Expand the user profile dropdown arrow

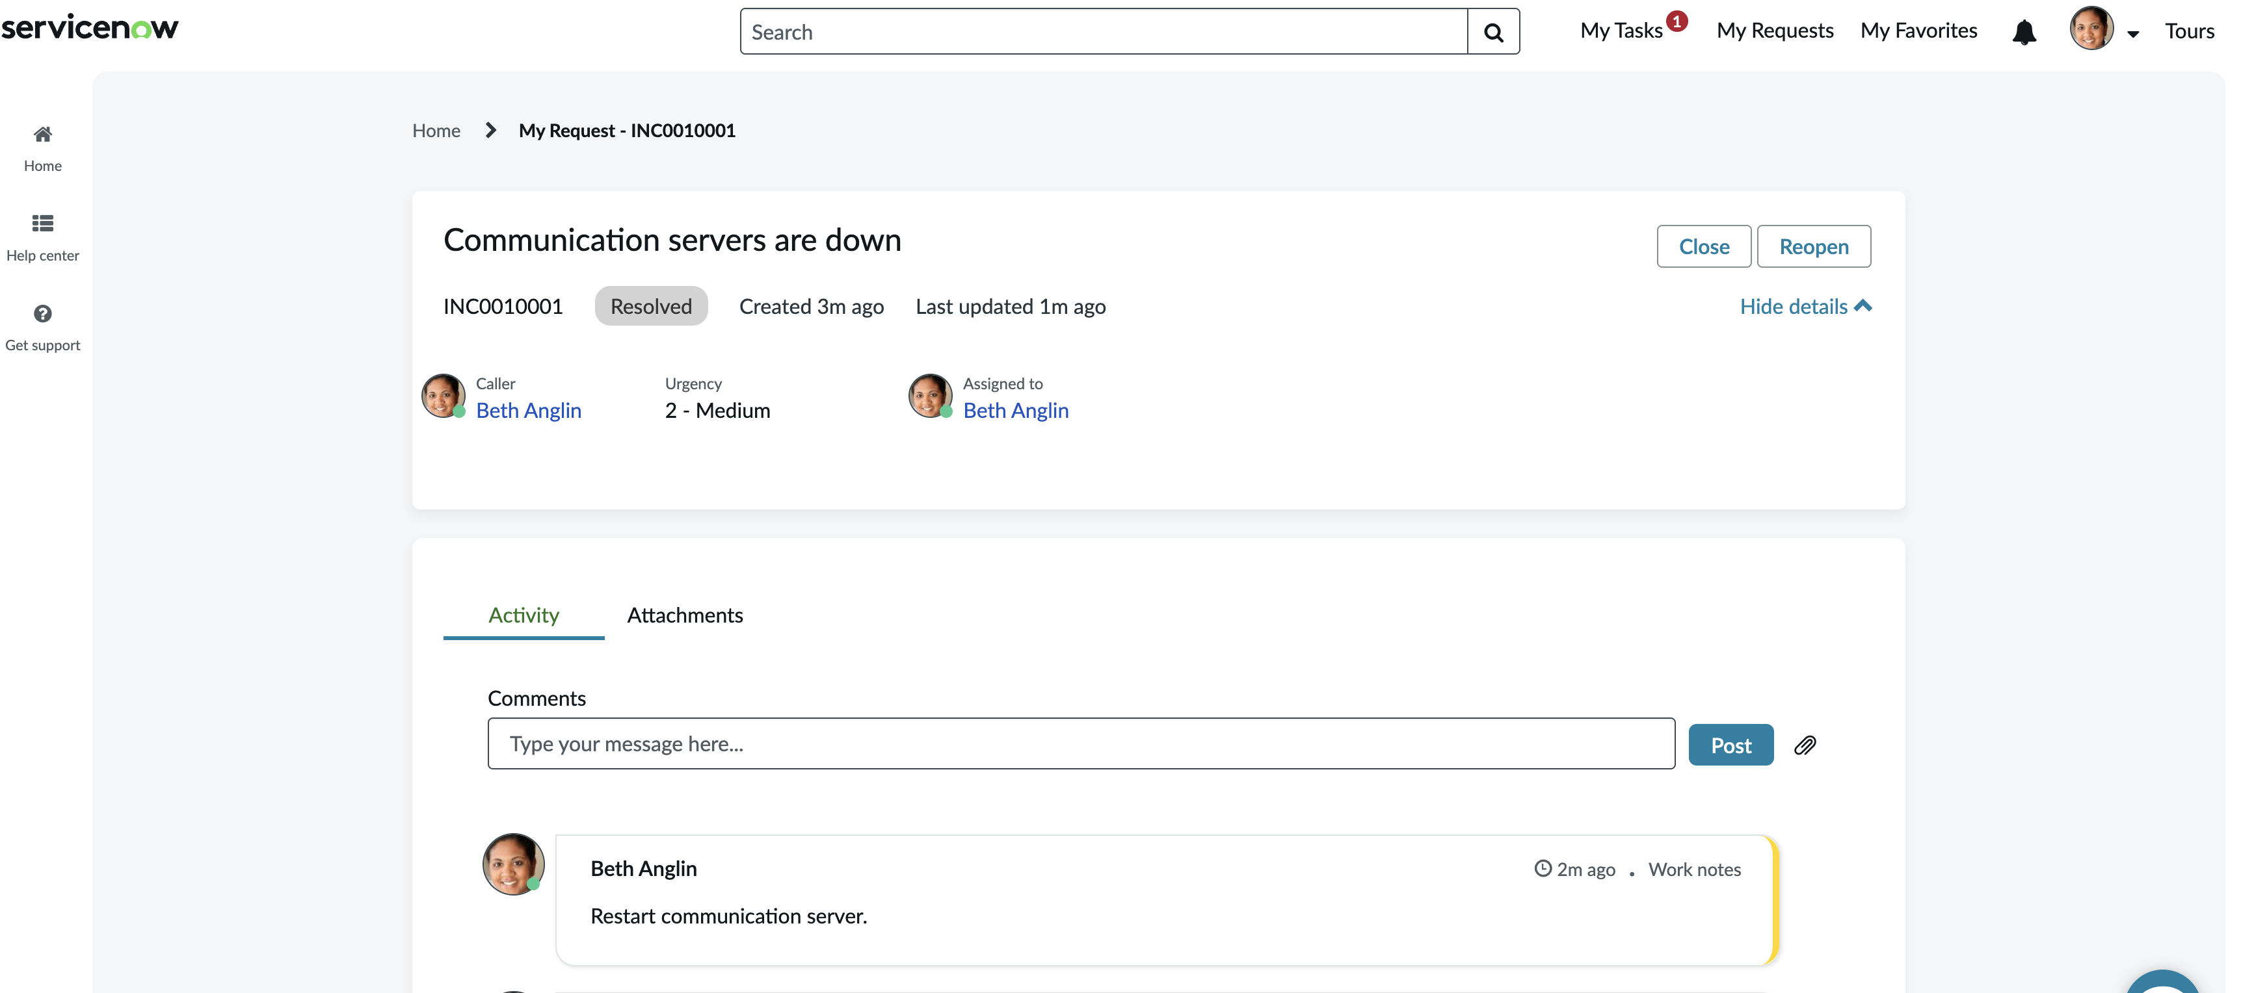tap(2132, 34)
